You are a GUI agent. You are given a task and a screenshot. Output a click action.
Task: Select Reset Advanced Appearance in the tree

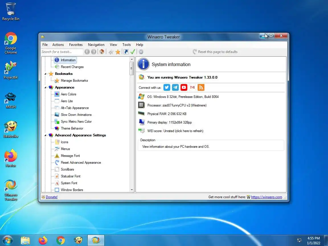81,163
